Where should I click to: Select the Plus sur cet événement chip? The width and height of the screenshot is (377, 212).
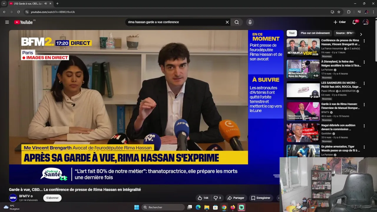tap(315, 33)
